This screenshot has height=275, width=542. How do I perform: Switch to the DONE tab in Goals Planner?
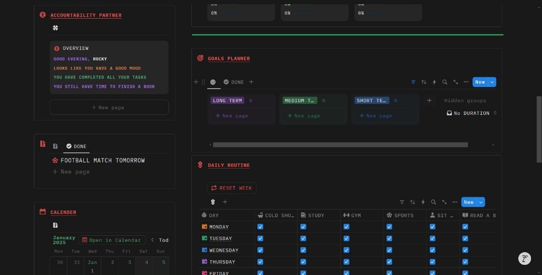pyautogui.click(x=233, y=82)
